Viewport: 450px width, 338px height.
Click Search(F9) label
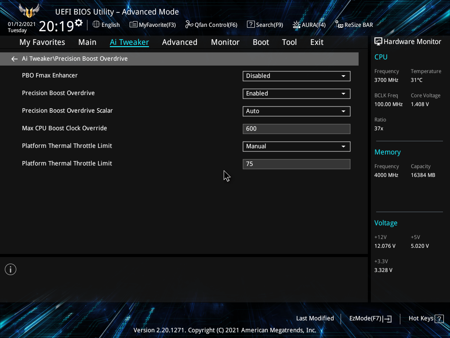click(269, 25)
